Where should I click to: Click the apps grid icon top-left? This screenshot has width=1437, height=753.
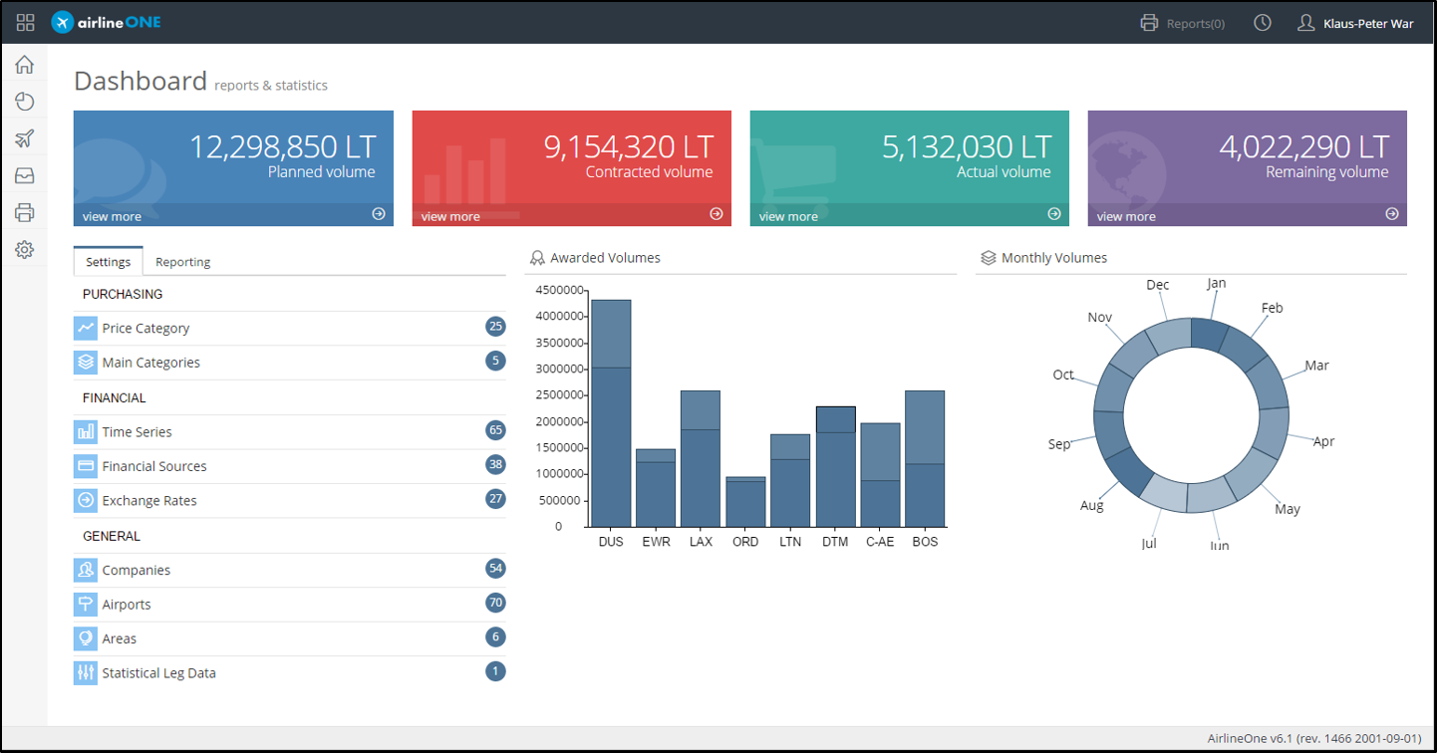tap(24, 22)
